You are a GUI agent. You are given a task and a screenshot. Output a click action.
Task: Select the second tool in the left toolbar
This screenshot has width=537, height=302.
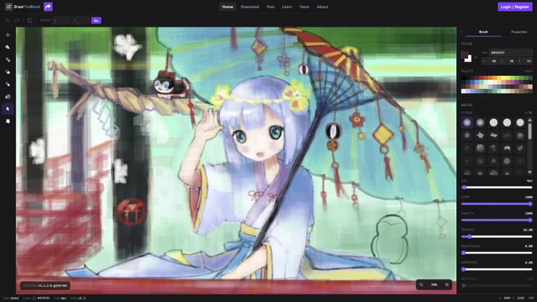[8, 47]
